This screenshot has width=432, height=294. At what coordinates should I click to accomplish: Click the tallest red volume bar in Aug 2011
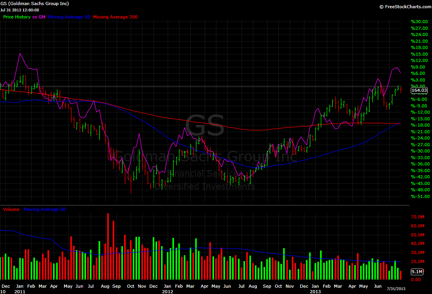click(108, 247)
